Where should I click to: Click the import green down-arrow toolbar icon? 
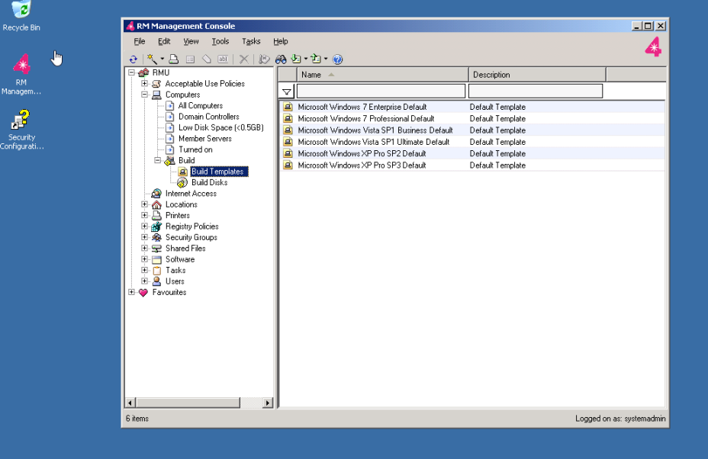(296, 59)
